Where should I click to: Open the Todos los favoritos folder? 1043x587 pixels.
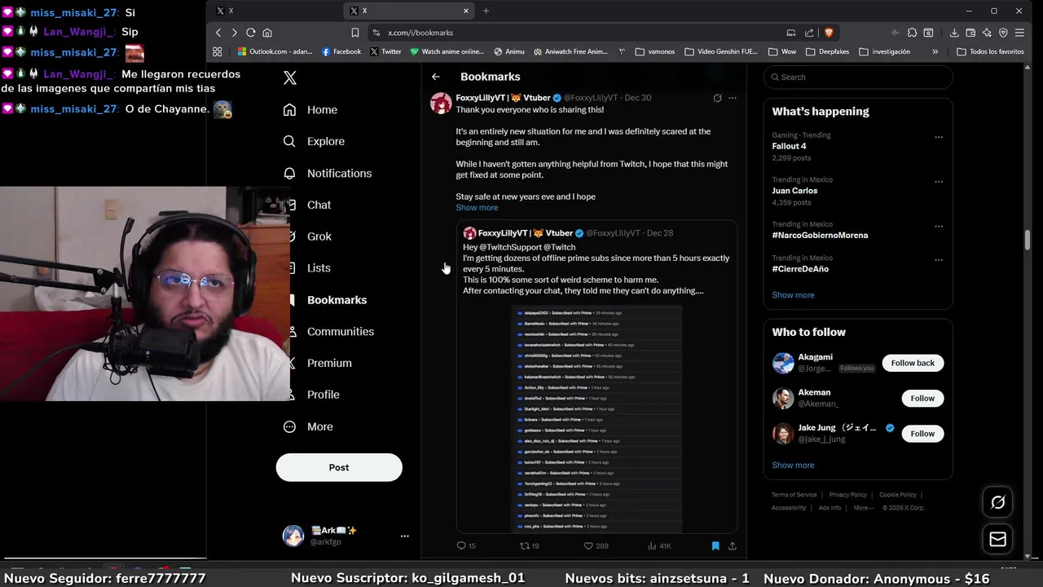point(990,51)
